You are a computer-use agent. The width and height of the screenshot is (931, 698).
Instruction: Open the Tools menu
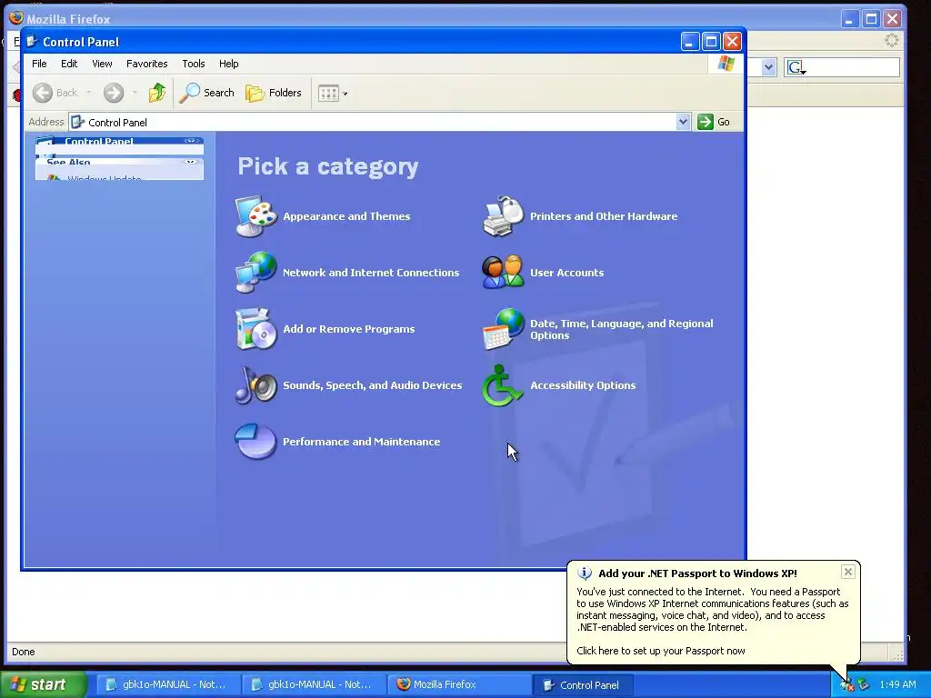[x=194, y=64]
